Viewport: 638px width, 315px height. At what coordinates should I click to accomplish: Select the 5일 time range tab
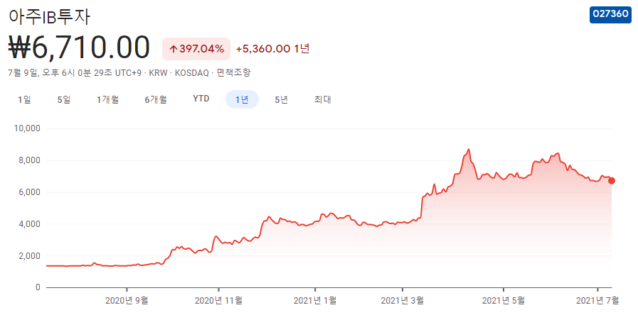[64, 99]
